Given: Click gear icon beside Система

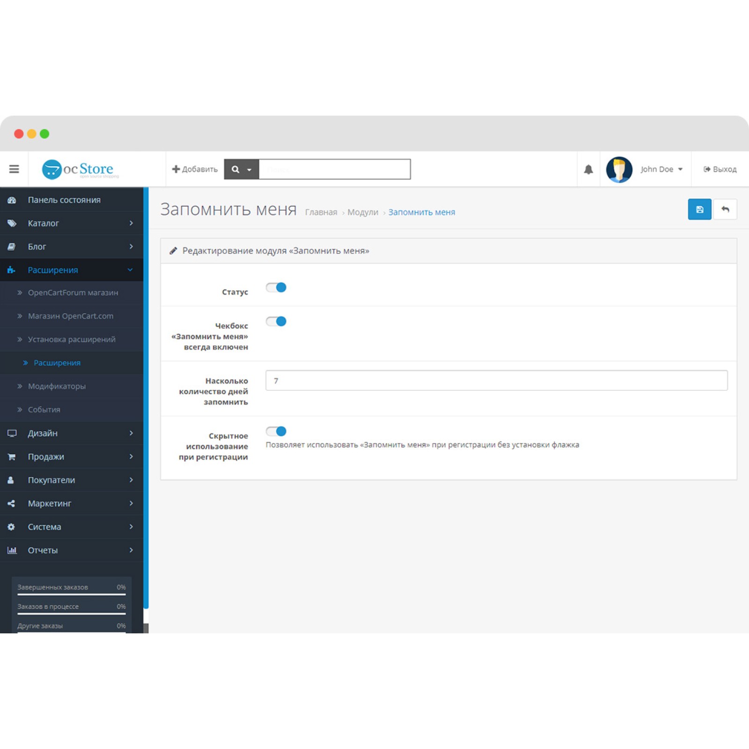Looking at the screenshot, I should [12, 527].
